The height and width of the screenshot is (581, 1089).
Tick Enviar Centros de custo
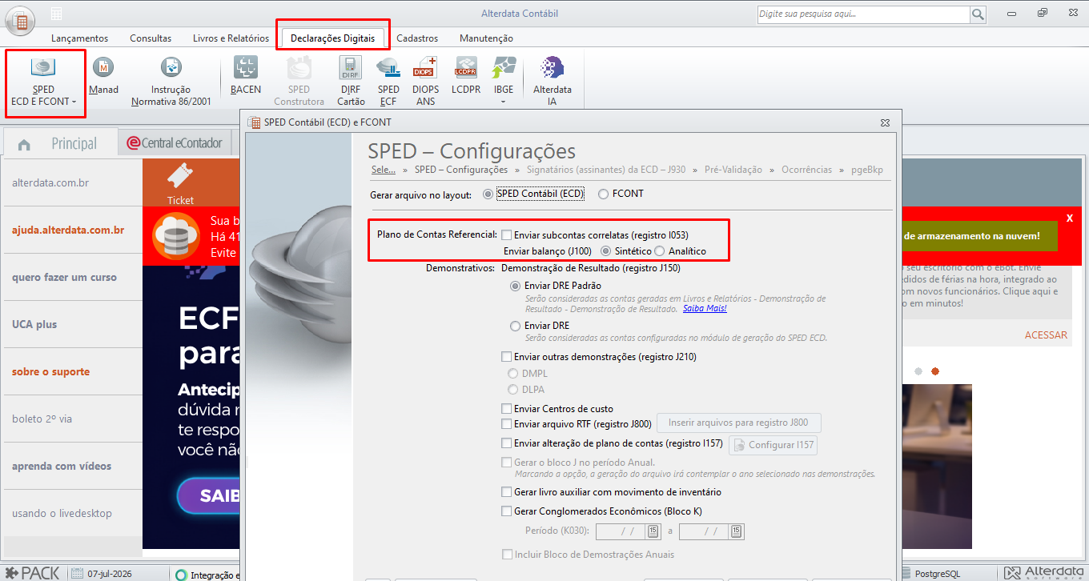pos(507,409)
